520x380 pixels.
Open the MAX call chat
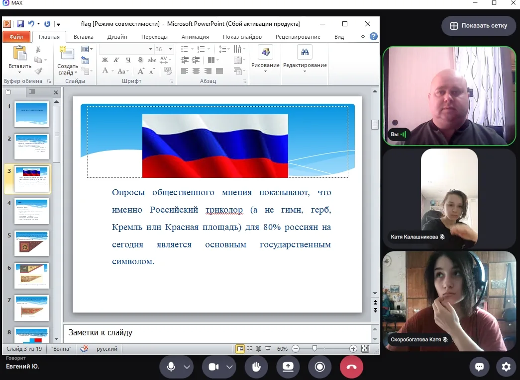[479, 367]
